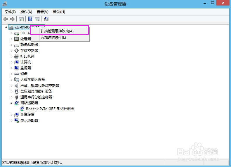Viewport: 231px width, 167px height.
Task: Expand the 声音、视频和游戏控制器 category
Action: pyautogui.click(x=11, y=86)
